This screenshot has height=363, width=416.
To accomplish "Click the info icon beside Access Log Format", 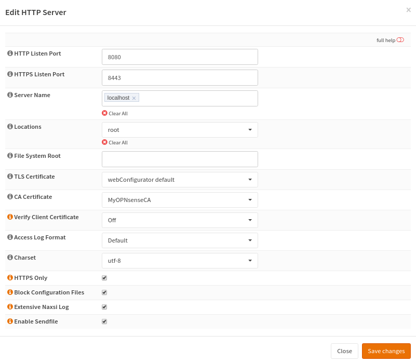I will click(x=9, y=237).
